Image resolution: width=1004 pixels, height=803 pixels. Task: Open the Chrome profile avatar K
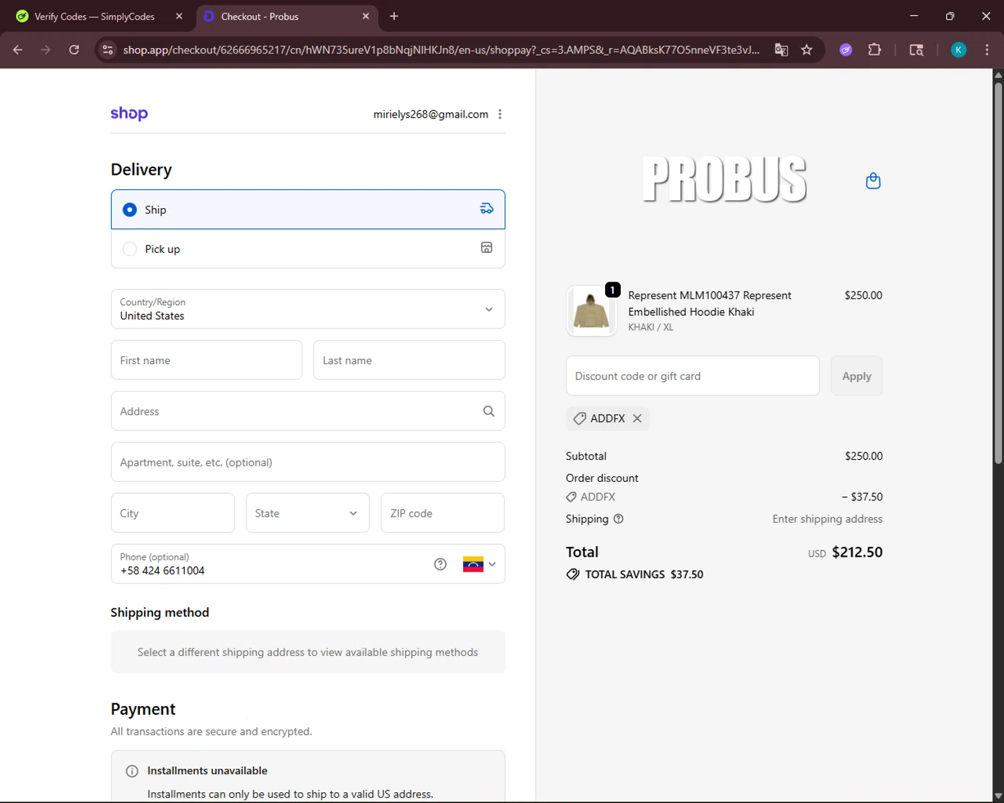point(958,50)
